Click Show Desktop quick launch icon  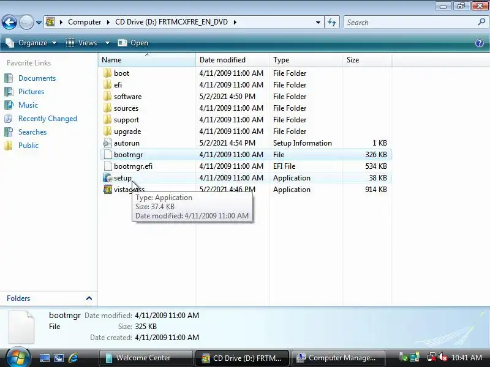coord(44,358)
